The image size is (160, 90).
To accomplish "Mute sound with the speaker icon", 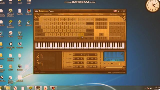I will 104,67.
